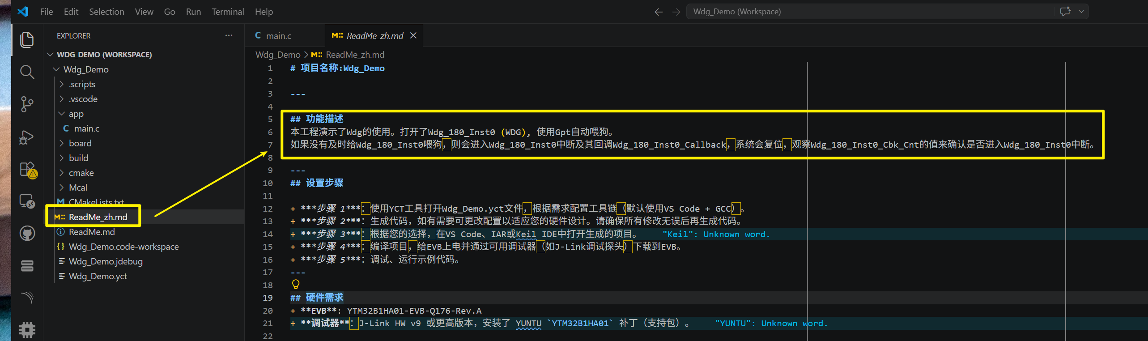Open Wdg_Demo.code-workspace file
Image resolution: width=1148 pixels, height=341 pixels.
tap(144, 247)
